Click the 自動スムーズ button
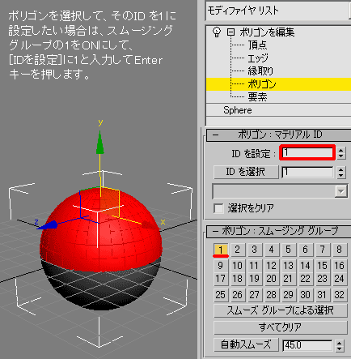 [x=246, y=344]
